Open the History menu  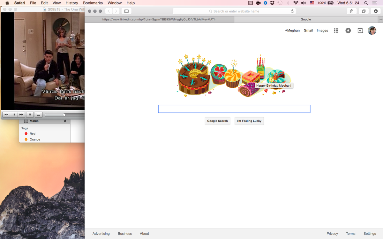[x=72, y=3]
